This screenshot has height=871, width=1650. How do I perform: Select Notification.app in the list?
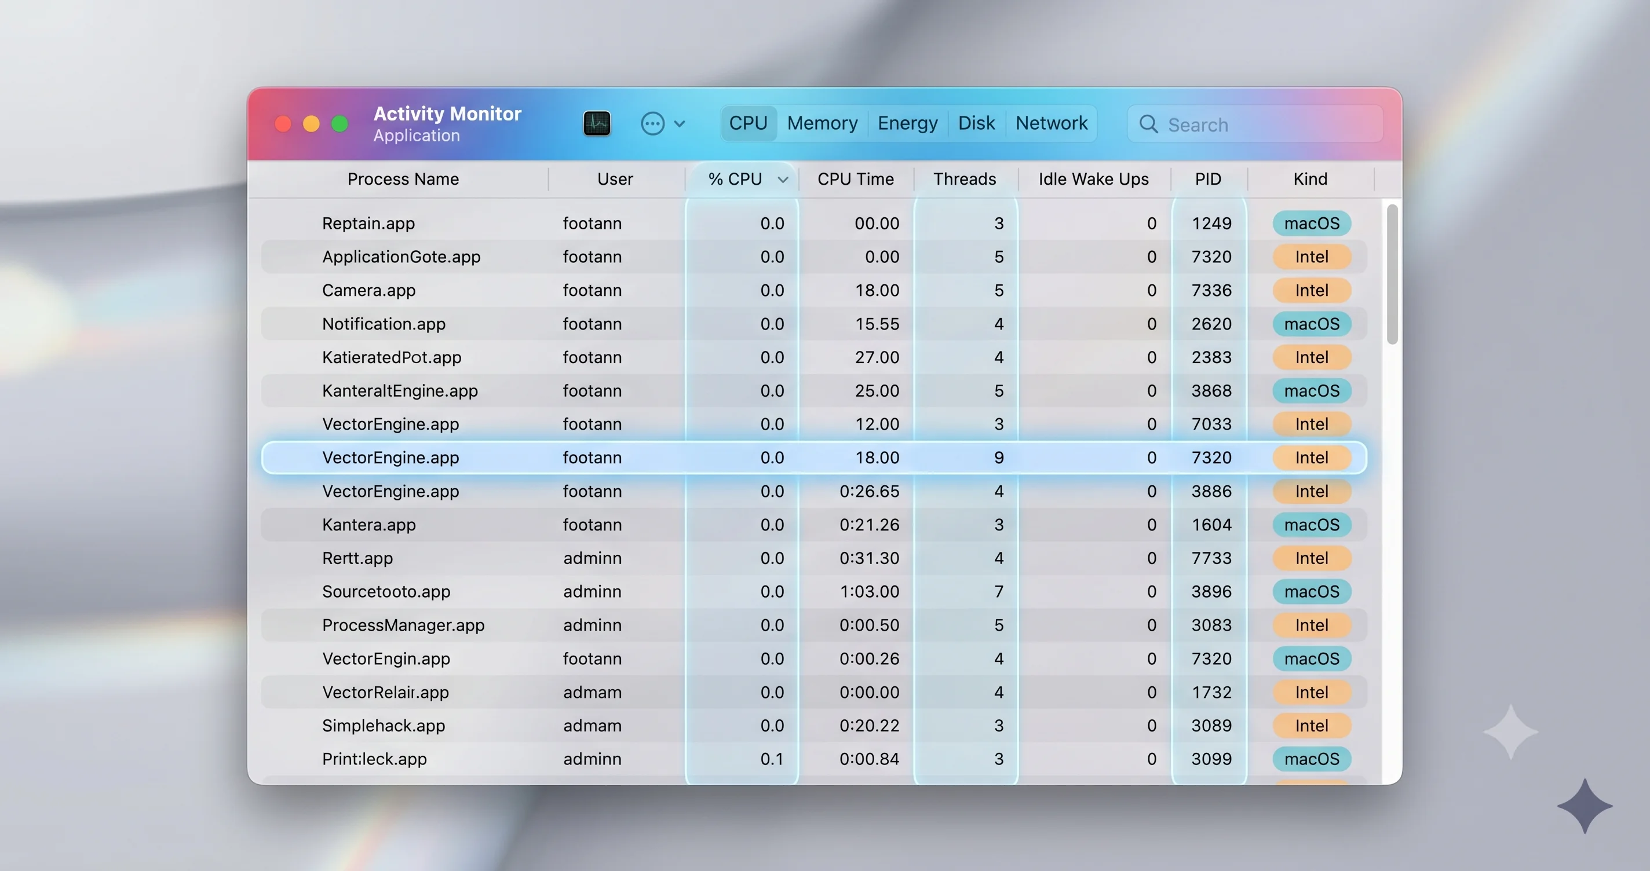[x=813, y=324]
